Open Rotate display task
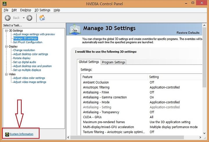 click(x=22, y=58)
